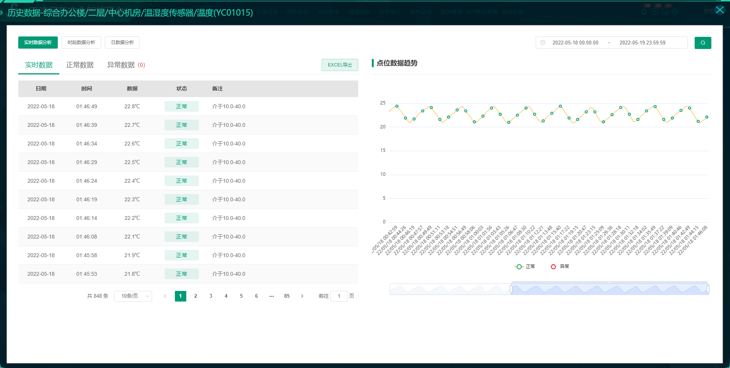Go to page 2
The image size is (730, 368).
(x=196, y=296)
